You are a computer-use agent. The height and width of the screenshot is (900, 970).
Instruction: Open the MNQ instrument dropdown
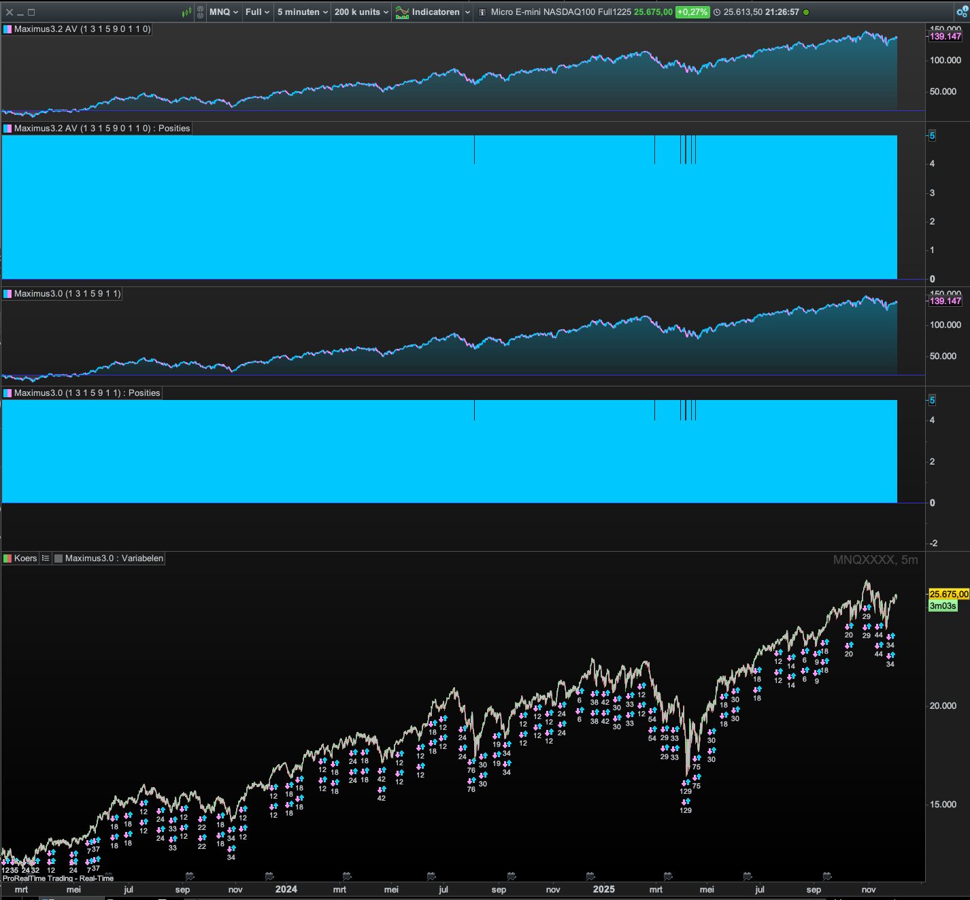[224, 12]
